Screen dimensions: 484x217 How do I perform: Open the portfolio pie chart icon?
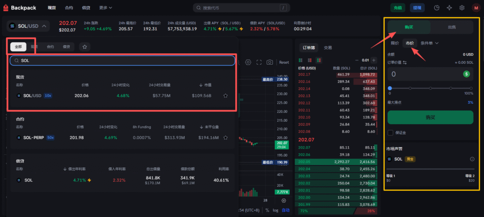[437, 8]
